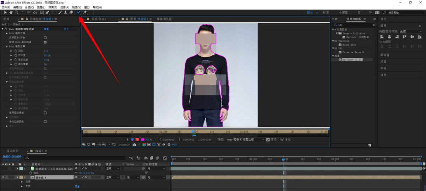This screenshot has height=191, width=426.
Task: Open the 将图层对齐到 dropdown
Action: [x=411, y=31]
